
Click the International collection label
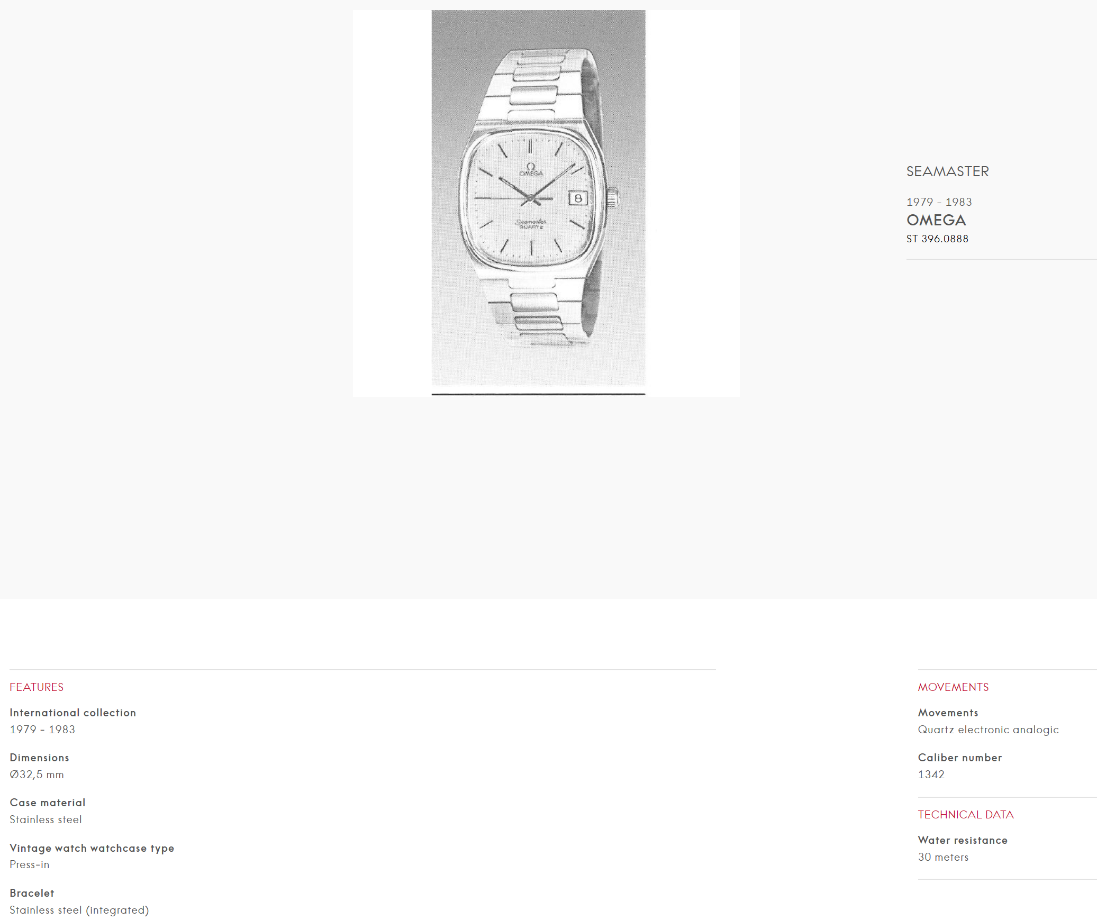pos(73,712)
